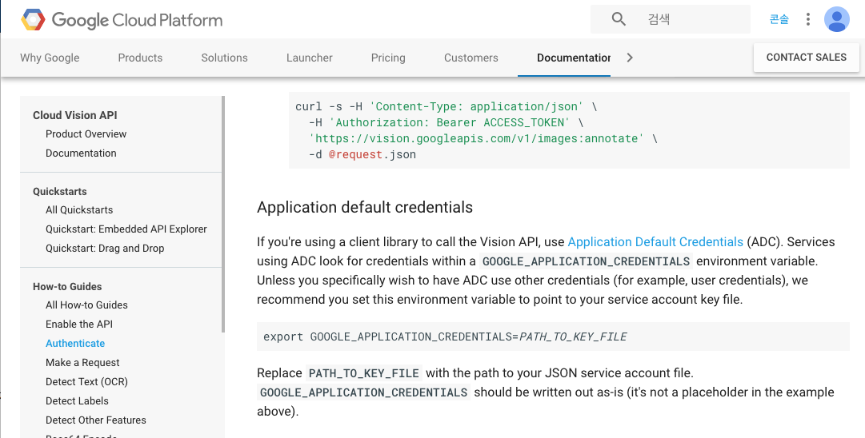Click the Application default credentials heading
Screen dimensions: 865x438
tap(365, 207)
